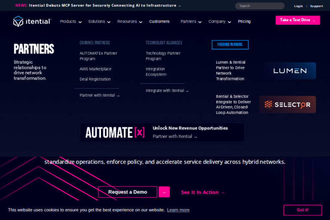This screenshot has height=220, width=330.
Task: Open the Lumen partner logo
Action: pyautogui.click(x=290, y=71)
